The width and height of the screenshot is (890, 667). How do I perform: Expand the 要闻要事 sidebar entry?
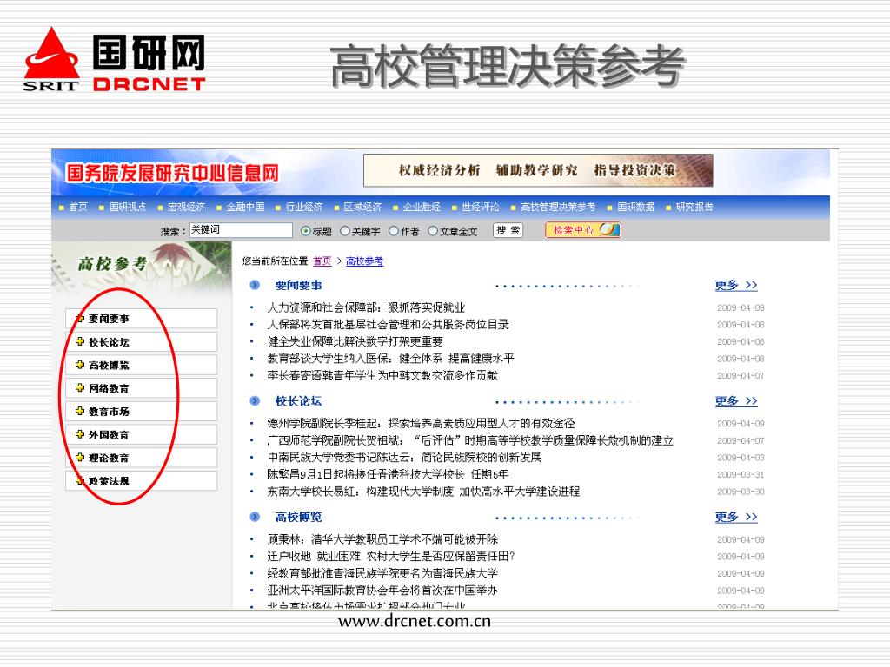point(142,319)
